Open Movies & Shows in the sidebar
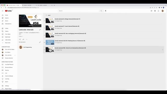 pyautogui.click(x=9, y=67)
